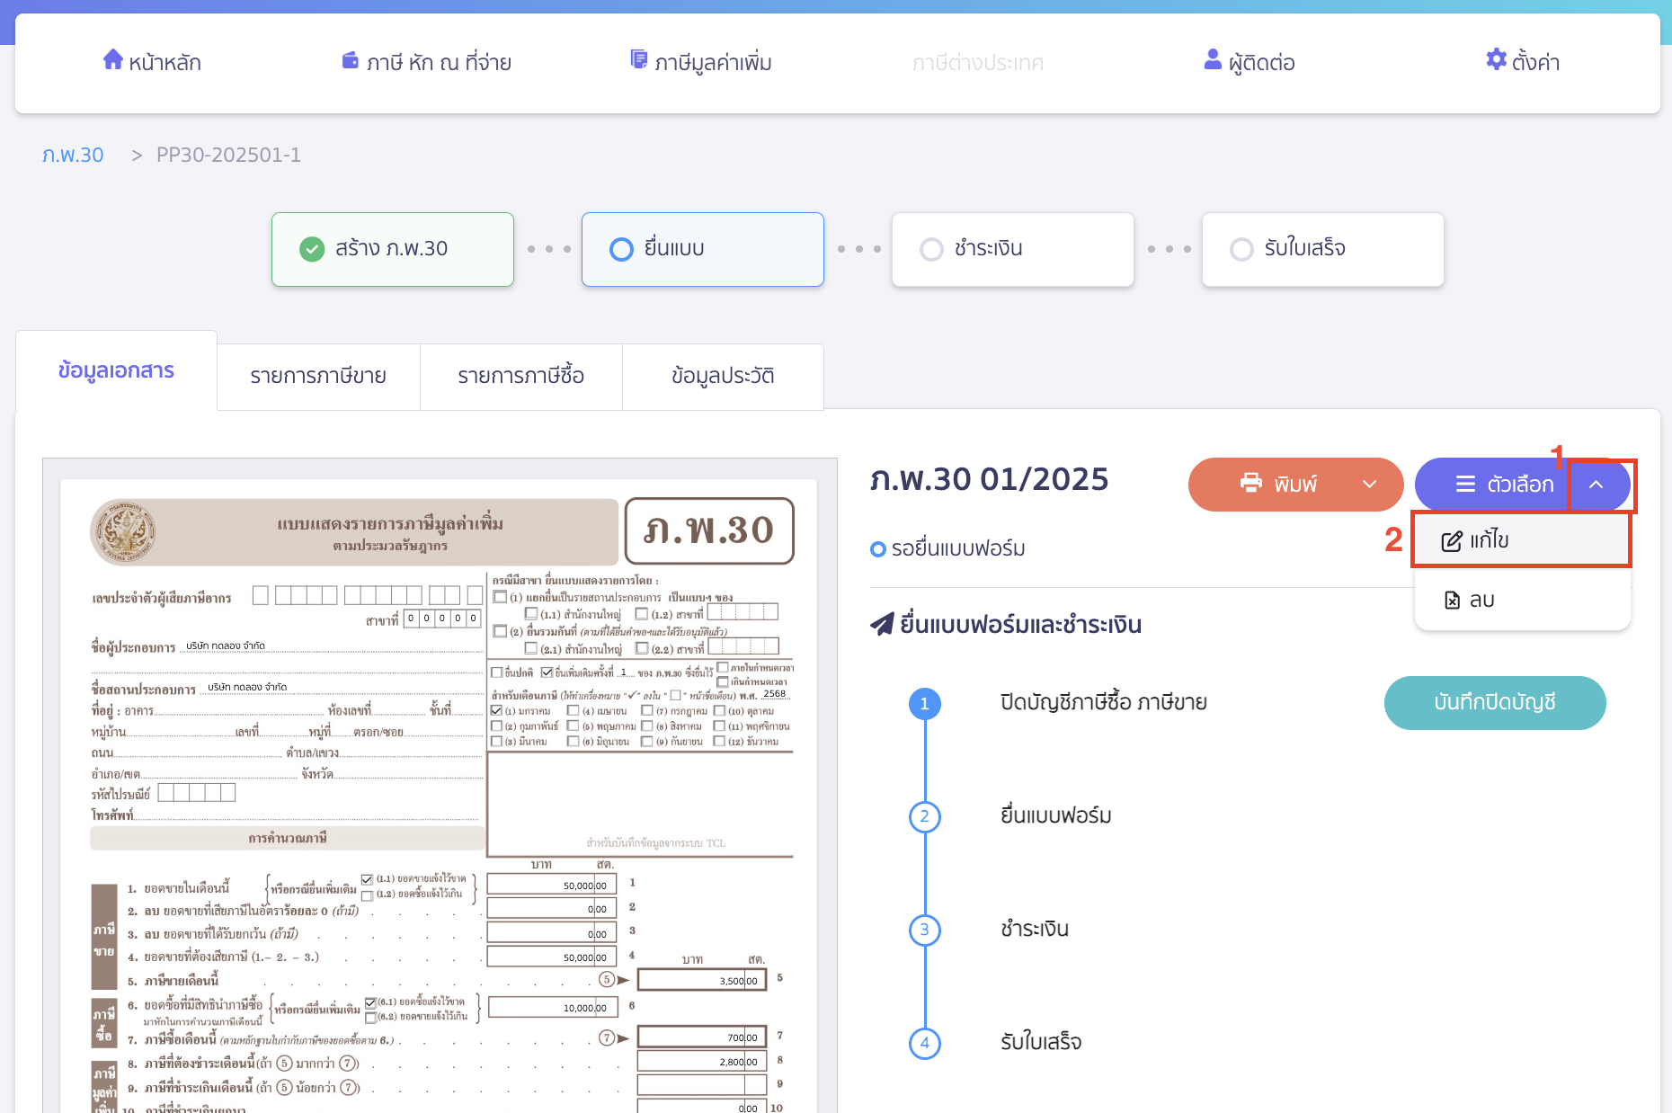Navigate back using the ภ.พ.30 breadcrumb link
The image size is (1672, 1113).
[x=73, y=154]
